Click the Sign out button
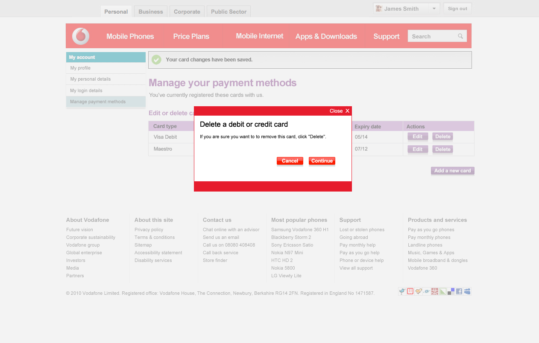This screenshot has height=343, width=539. point(457,9)
